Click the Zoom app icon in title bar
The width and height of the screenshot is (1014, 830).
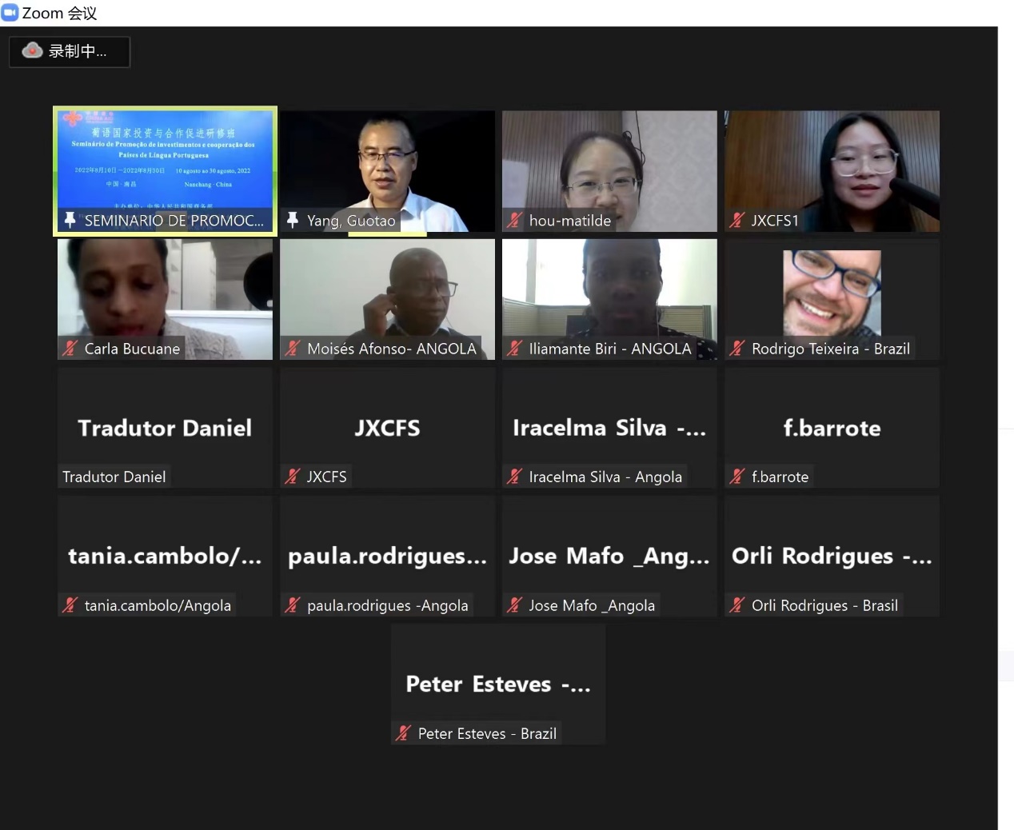point(10,13)
